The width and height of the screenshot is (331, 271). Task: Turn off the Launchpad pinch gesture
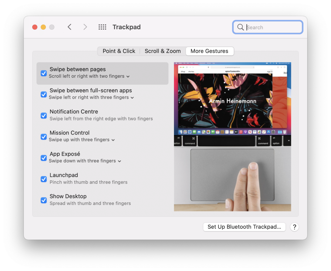coord(44,179)
